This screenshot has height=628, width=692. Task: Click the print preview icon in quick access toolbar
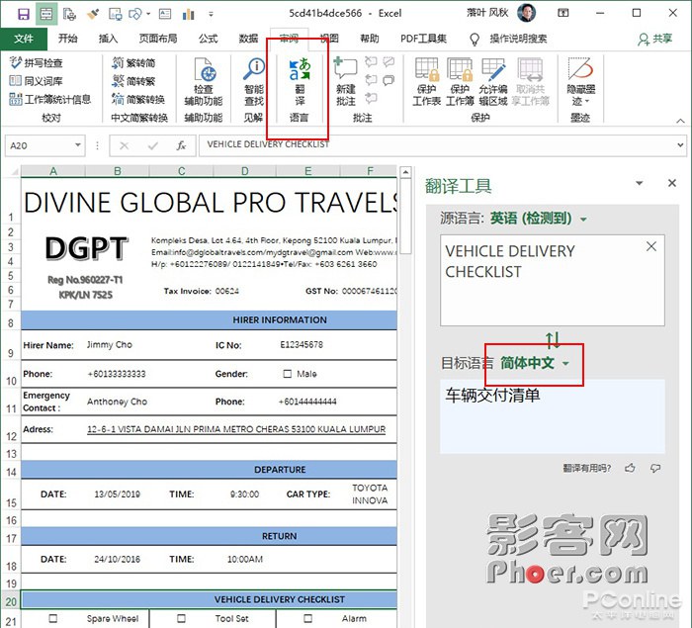69,14
